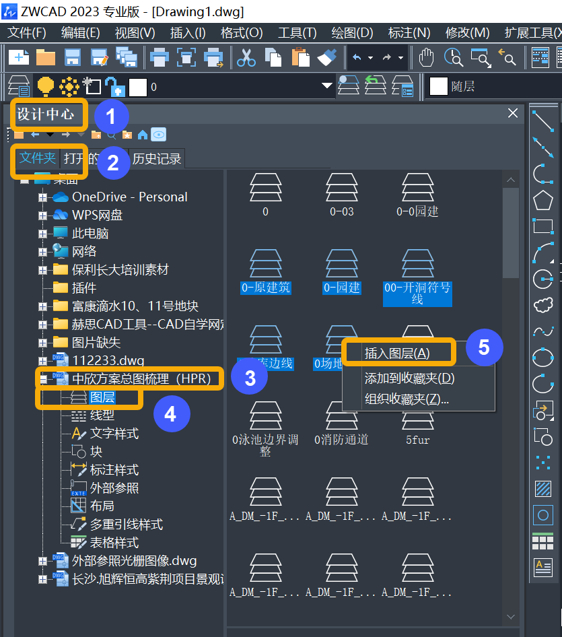Open the Print Preview icon

point(186,58)
